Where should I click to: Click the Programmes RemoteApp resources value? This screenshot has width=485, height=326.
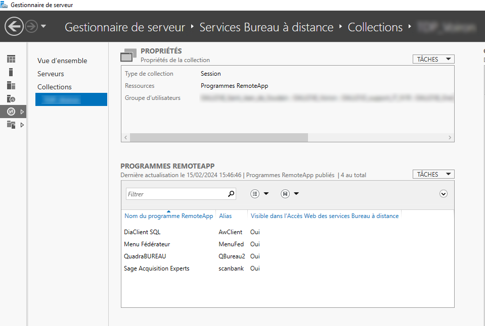(235, 86)
